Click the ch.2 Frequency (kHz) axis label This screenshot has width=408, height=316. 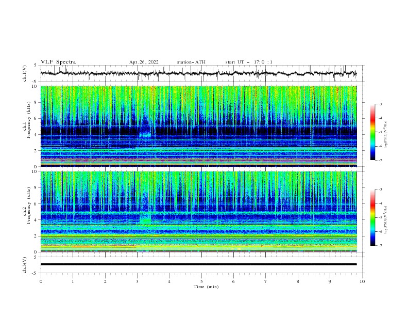tap(26, 205)
